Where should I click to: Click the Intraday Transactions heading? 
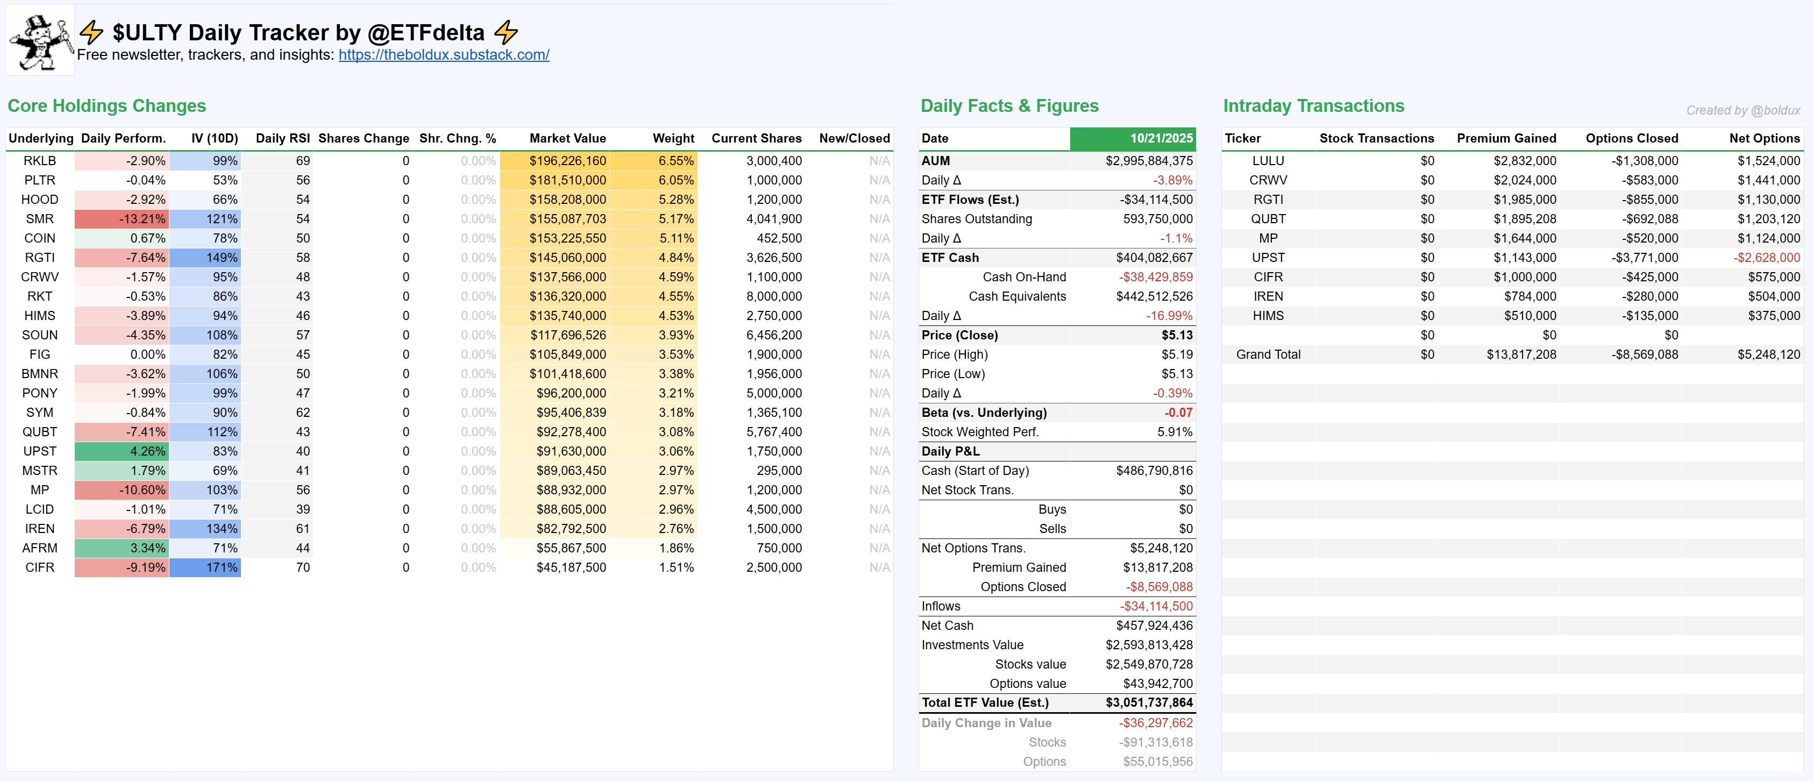[1313, 105]
